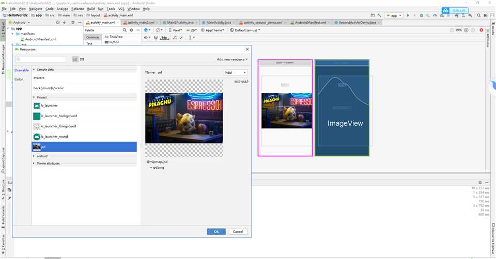Open Android project view dropdown

coord(19,22)
